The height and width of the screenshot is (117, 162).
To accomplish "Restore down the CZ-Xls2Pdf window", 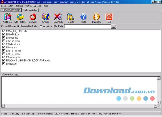I will [156, 2].
